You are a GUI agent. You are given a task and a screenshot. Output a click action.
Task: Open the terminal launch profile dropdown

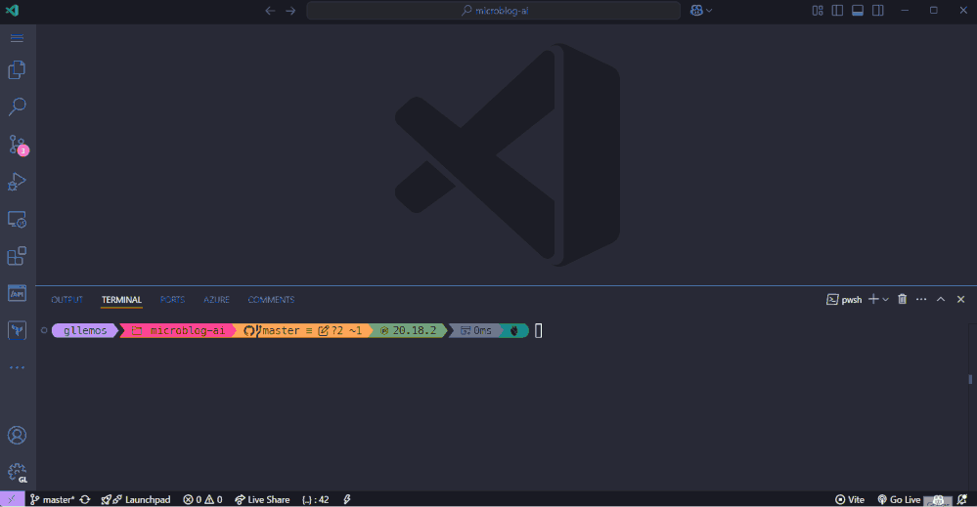tap(885, 300)
